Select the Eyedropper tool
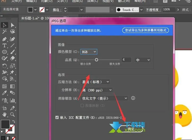Screen dimensions: 192x140 [5, 93]
